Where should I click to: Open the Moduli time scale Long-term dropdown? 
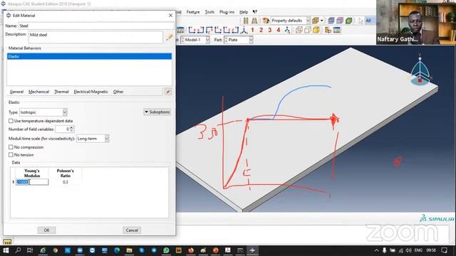pyautogui.click(x=93, y=139)
